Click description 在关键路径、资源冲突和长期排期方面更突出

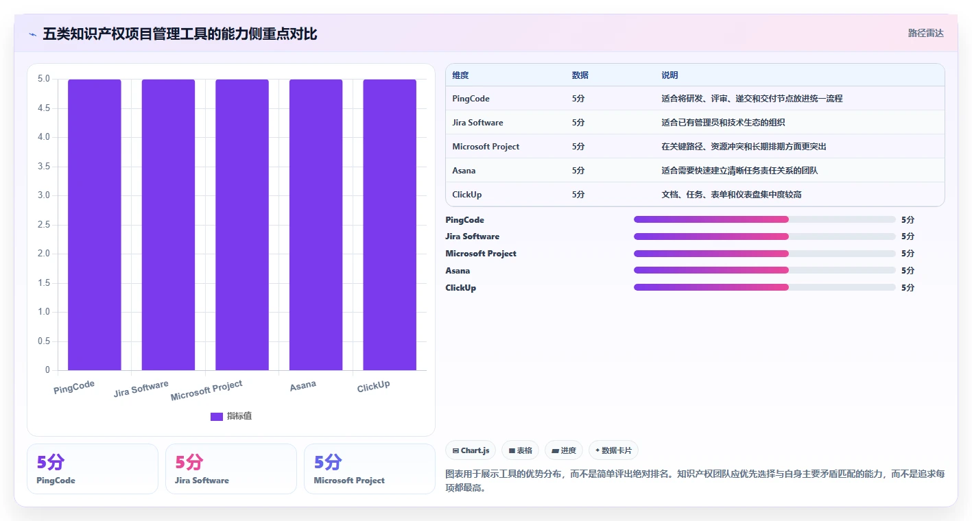744,147
